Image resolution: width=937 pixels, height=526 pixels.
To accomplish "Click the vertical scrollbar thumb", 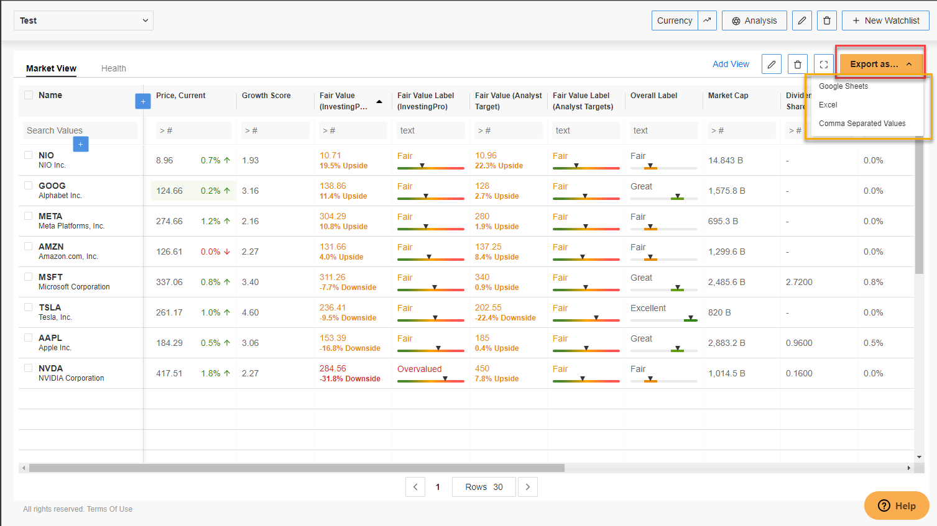I will pyautogui.click(x=919, y=205).
